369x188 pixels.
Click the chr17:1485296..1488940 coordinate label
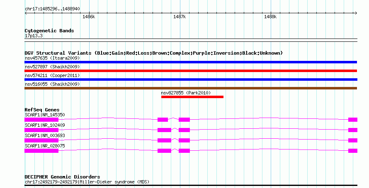52,9
